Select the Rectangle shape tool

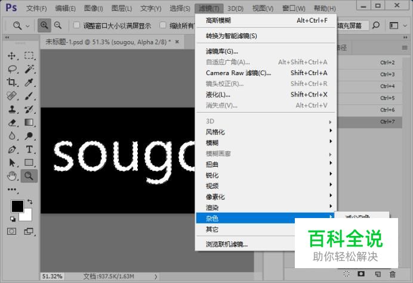click(x=29, y=163)
